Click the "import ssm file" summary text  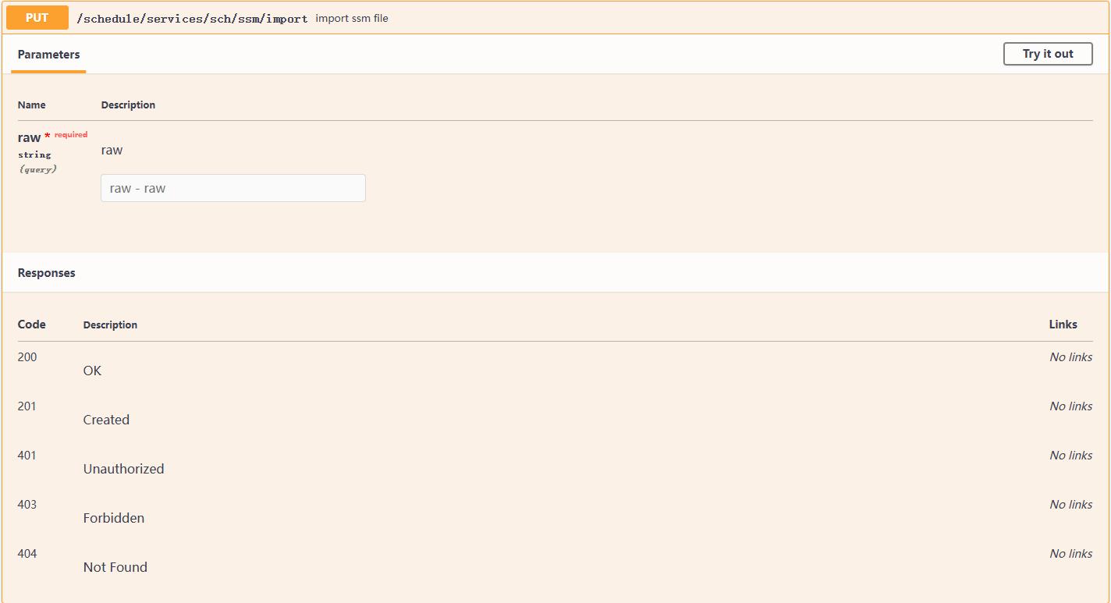(x=351, y=18)
